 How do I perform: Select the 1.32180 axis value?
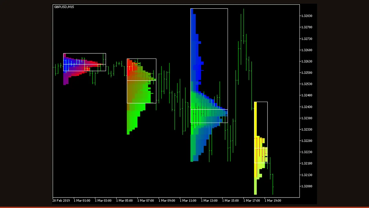click(x=307, y=164)
